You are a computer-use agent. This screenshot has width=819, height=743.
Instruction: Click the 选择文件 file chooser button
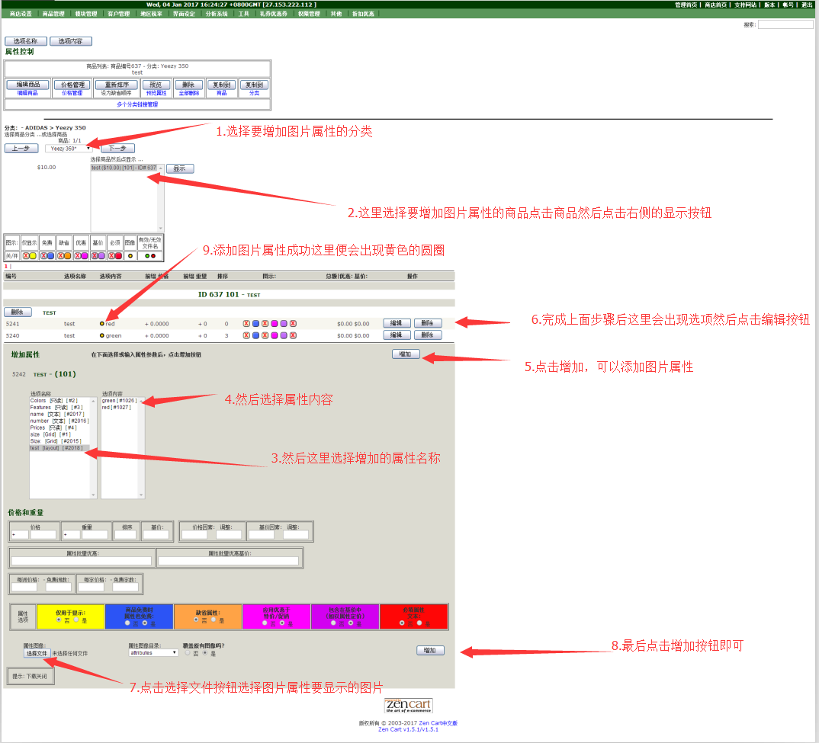37,653
